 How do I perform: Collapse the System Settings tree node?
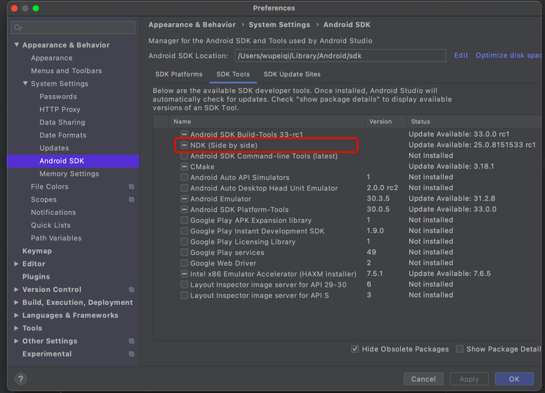pos(25,84)
